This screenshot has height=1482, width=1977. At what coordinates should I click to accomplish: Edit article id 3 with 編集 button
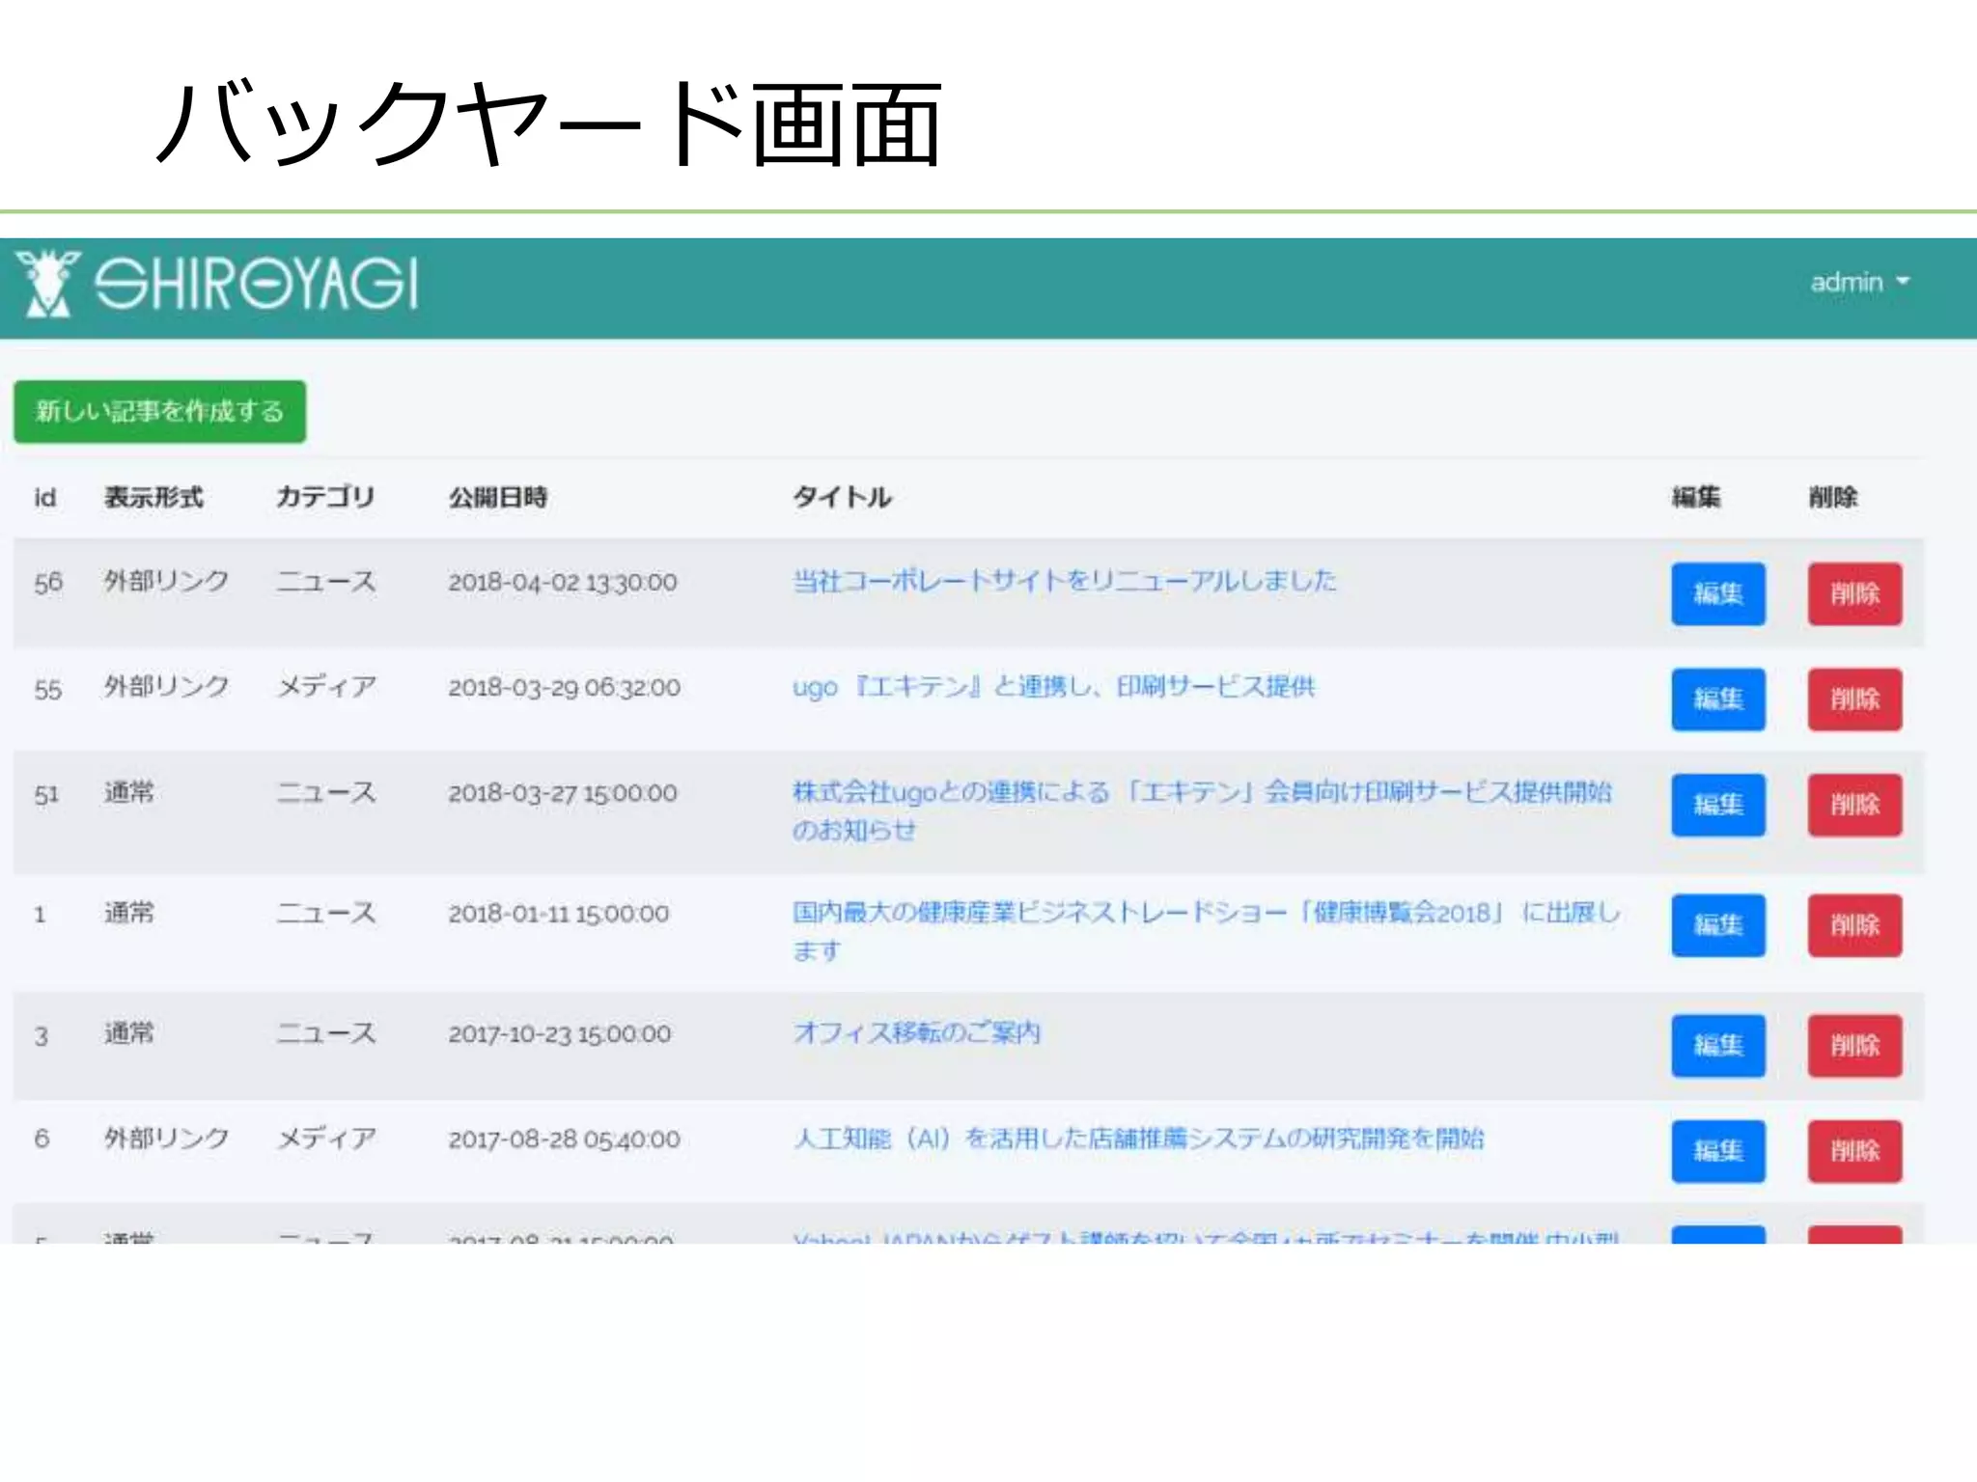pos(1718,1046)
